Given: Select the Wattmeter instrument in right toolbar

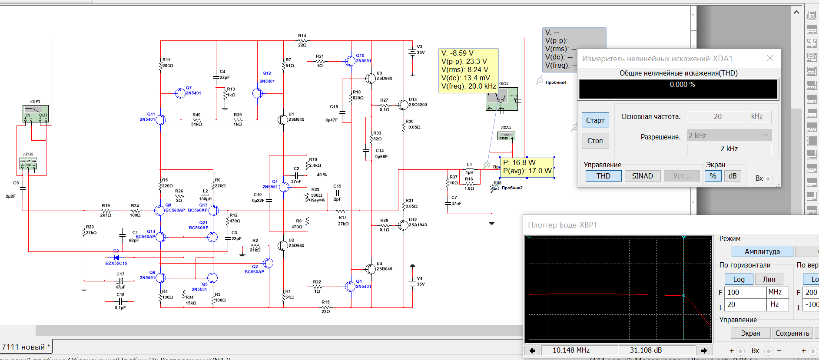Looking at the screenshot, I should (812, 43).
